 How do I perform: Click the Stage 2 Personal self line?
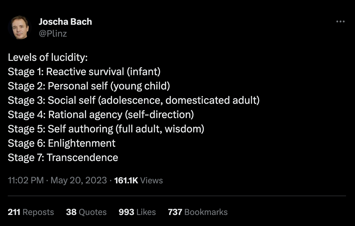point(89,86)
